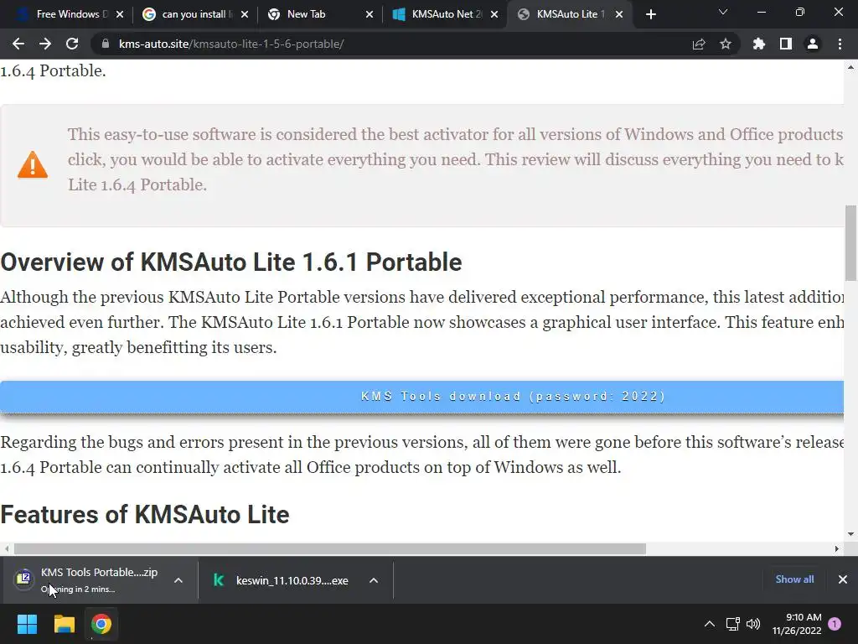Expand options for keswin exe download
Screen dimensions: 858x644
point(374,580)
